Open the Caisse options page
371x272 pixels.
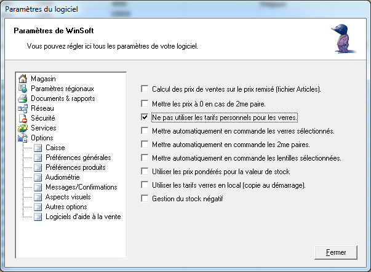55,148
